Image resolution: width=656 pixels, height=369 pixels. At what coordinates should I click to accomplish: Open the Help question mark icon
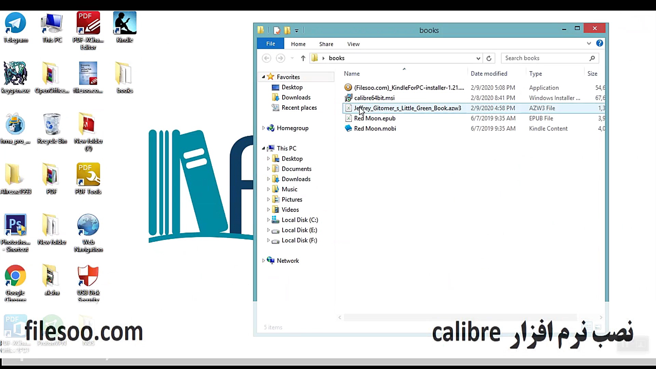599,43
